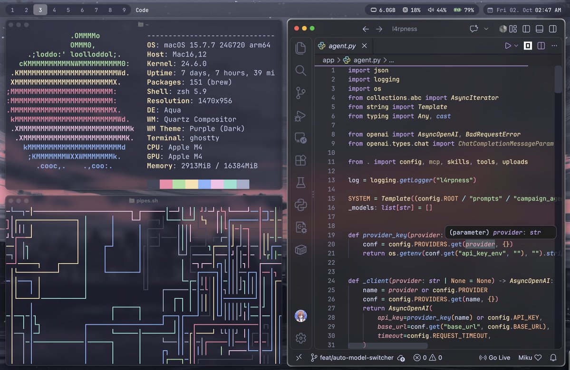Image resolution: width=570 pixels, height=370 pixels.
Task: Expand the run button dropdown chevron
Action: 516,46
